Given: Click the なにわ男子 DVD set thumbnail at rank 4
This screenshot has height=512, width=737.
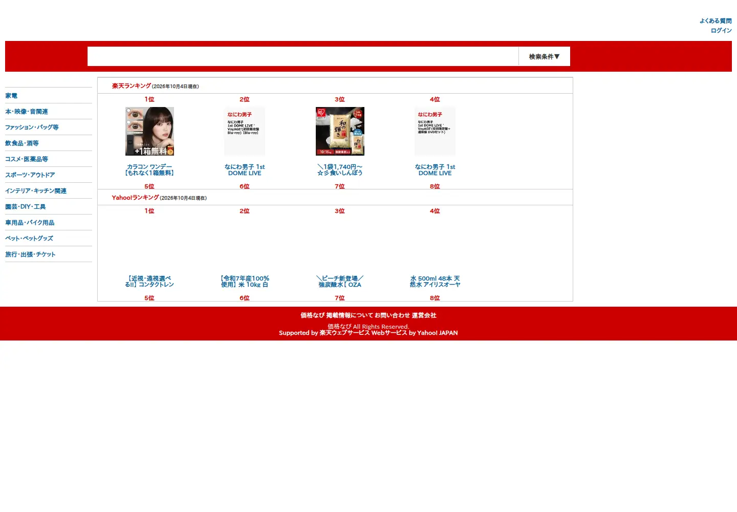Looking at the screenshot, I should click(435, 131).
